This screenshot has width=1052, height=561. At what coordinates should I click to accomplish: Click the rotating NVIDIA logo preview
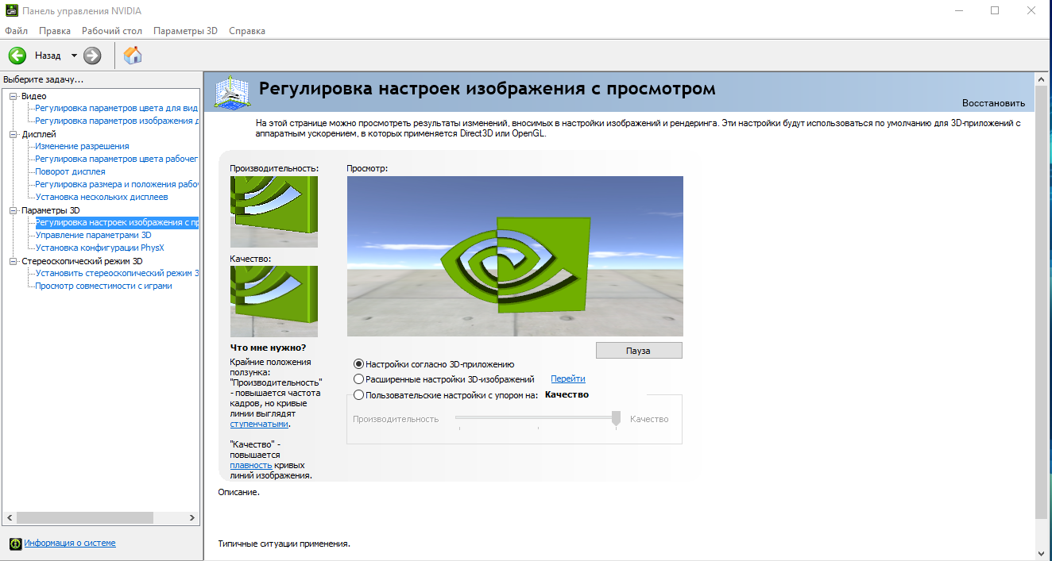(x=515, y=256)
